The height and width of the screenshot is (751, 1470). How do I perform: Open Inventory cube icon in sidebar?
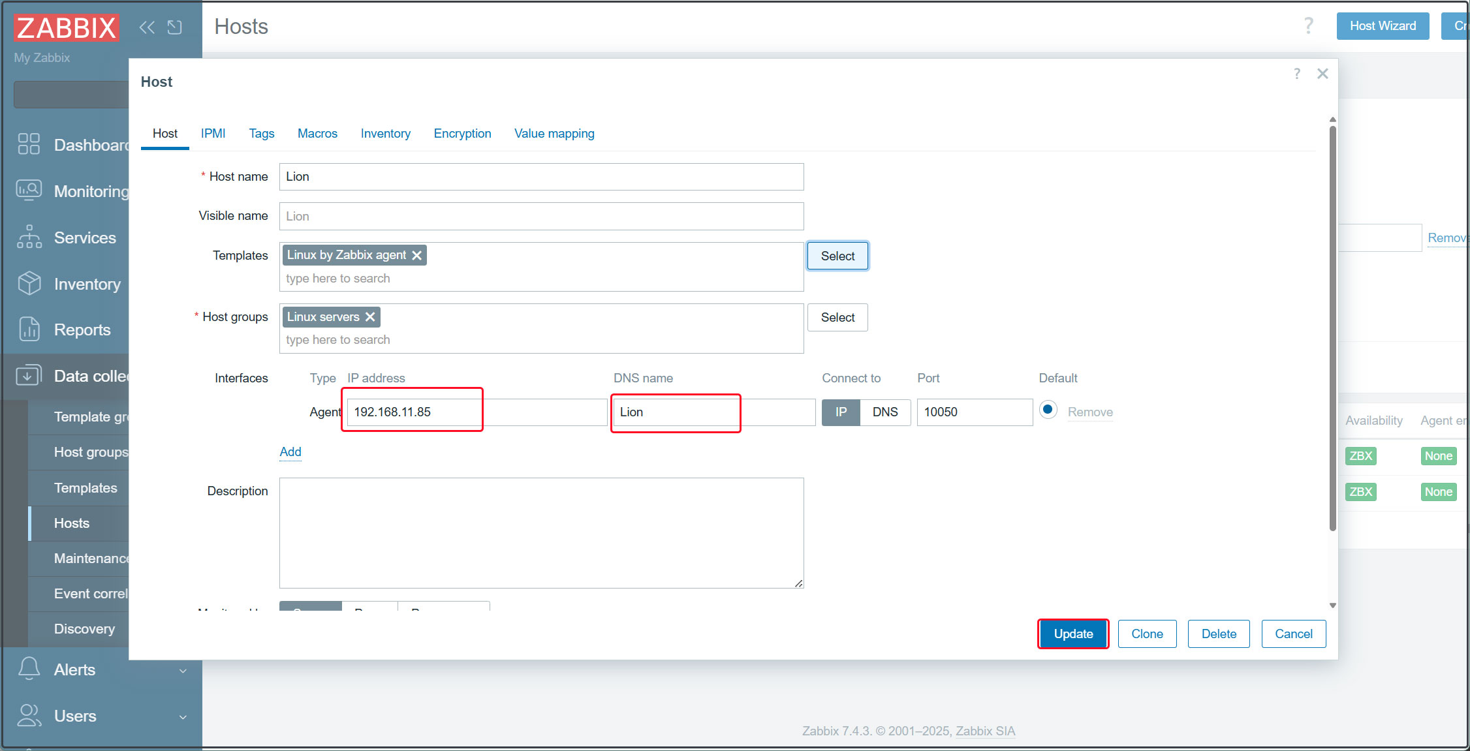pyautogui.click(x=29, y=283)
